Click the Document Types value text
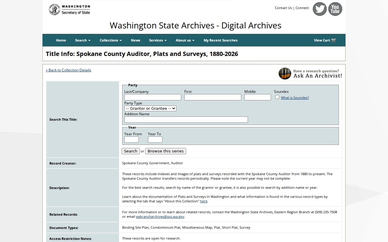The width and height of the screenshot is (388, 242). point(186,227)
